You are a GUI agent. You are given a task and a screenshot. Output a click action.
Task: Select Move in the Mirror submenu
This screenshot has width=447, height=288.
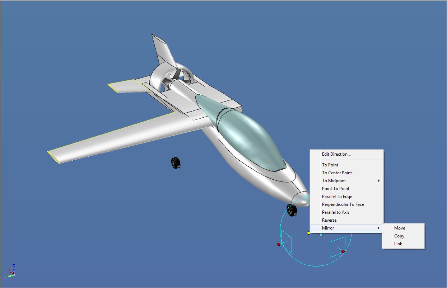400,228
